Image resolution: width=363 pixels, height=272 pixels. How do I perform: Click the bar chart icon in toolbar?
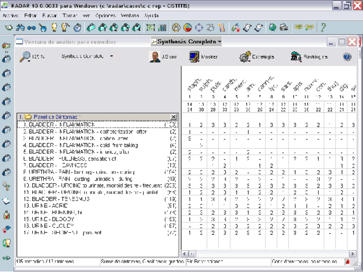point(161,27)
